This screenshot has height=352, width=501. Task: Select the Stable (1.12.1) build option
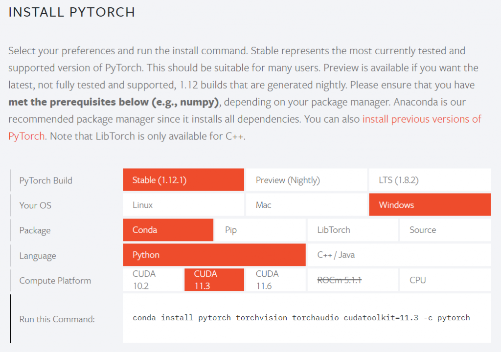click(183, 180)
